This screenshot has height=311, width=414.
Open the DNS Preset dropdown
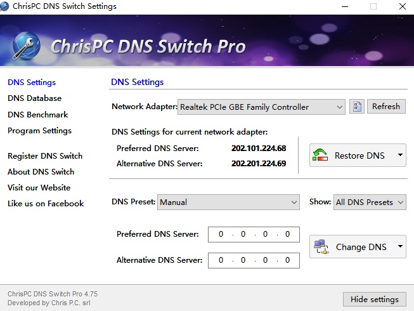click(x=228, y=202)
